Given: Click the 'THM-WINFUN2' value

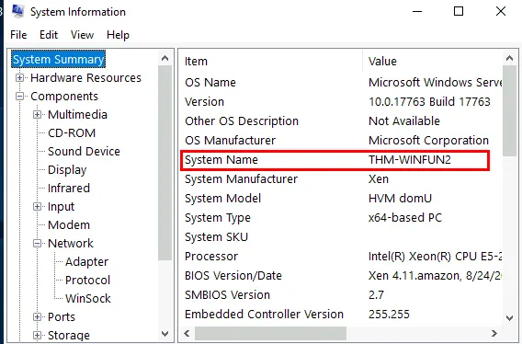Looking at the screenshot, I should [410, 160].
